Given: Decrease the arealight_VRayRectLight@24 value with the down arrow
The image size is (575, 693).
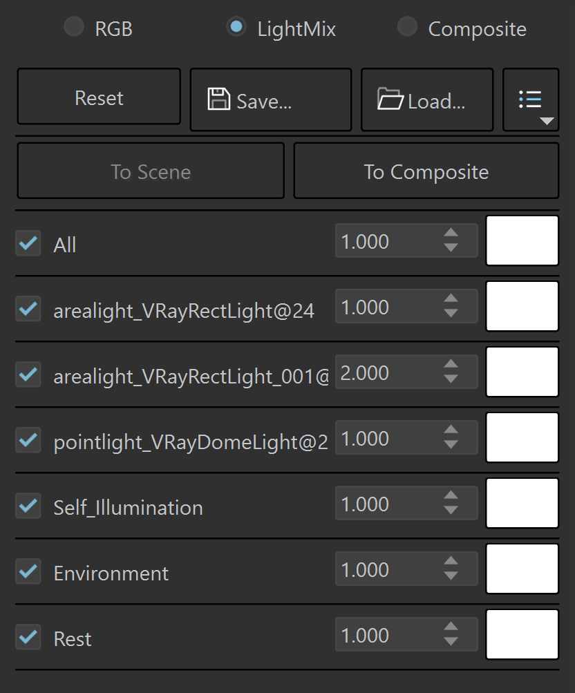Looking at the screenshot, I should pyautogui.click(x=451, y=314).
